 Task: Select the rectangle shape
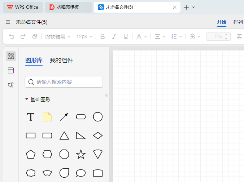(31, 136)
